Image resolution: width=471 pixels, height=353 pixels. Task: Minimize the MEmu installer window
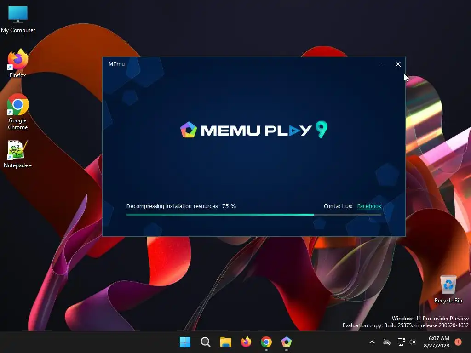point(384,64)
